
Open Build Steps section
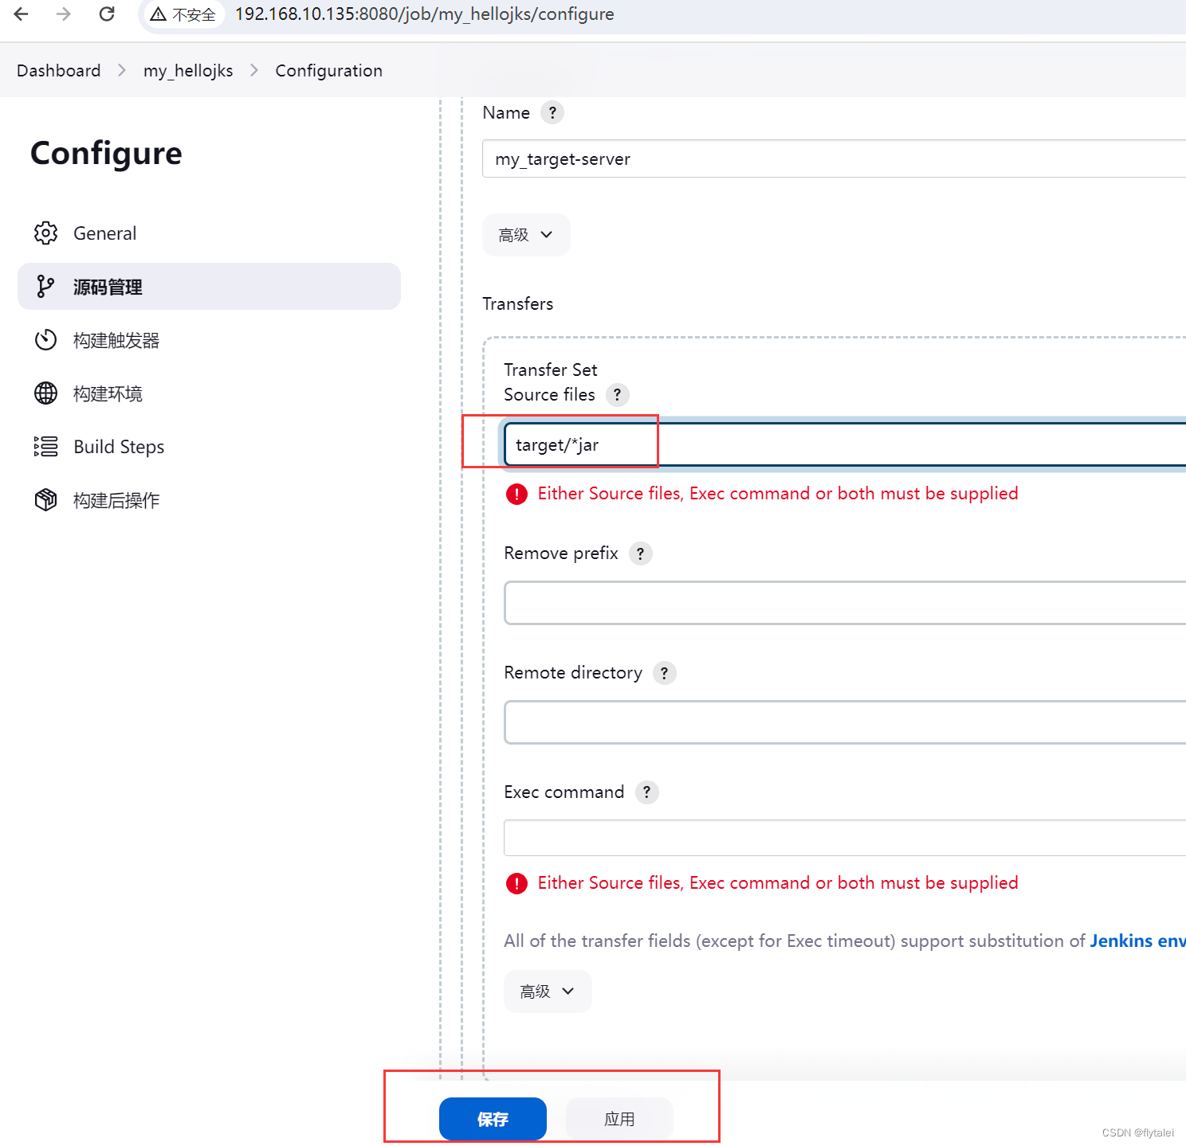pyautogui.click(x=209, y=447)
